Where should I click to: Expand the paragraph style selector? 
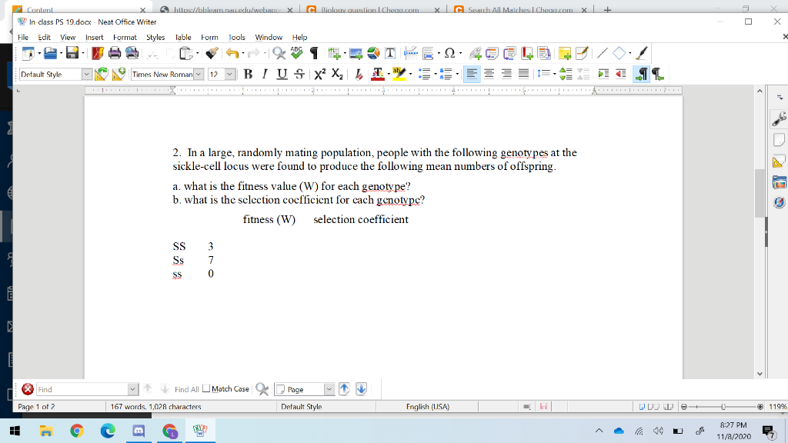pos(86,74)
